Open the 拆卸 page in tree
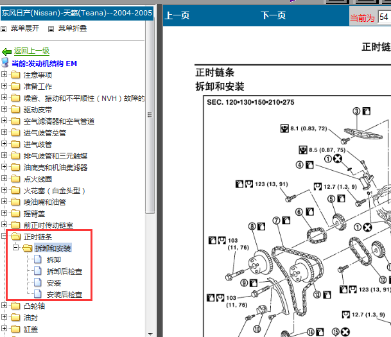Screen dimensions: 391x337 click(x=54, y=260)
